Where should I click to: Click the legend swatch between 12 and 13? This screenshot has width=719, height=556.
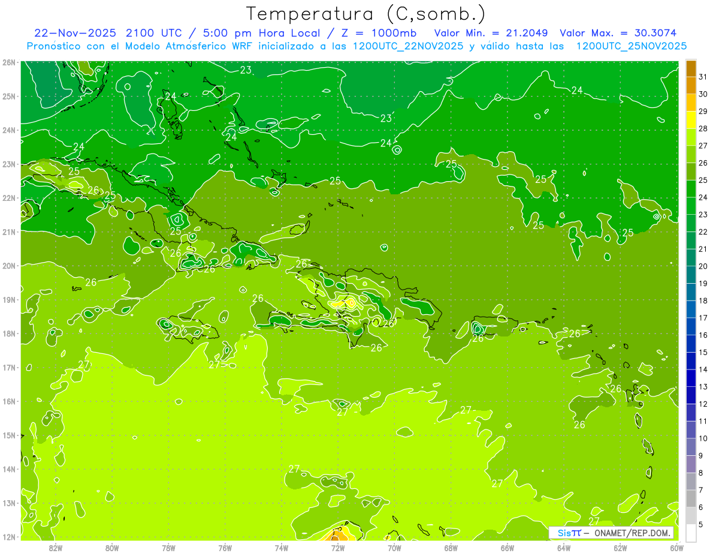point(691,395)
